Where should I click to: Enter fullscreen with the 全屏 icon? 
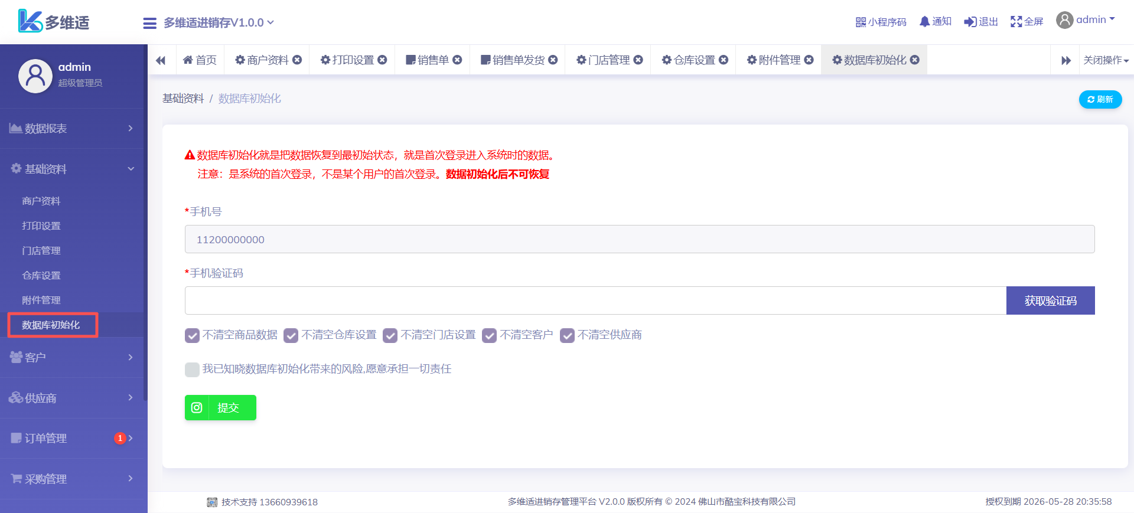click(1016, 22)
